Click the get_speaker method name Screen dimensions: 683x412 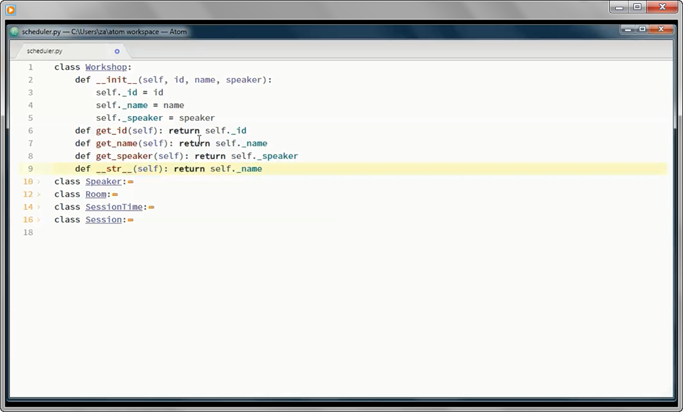(x=123, y=156)
